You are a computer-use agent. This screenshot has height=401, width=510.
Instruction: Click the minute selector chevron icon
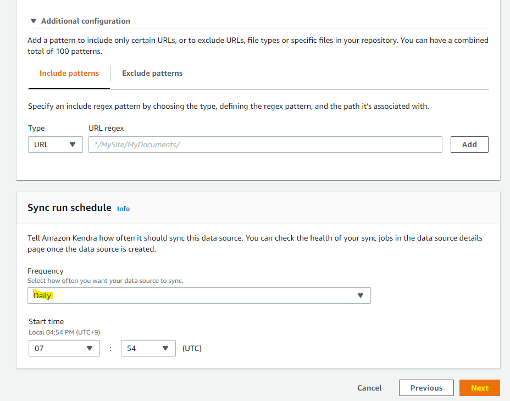[165, 348]
